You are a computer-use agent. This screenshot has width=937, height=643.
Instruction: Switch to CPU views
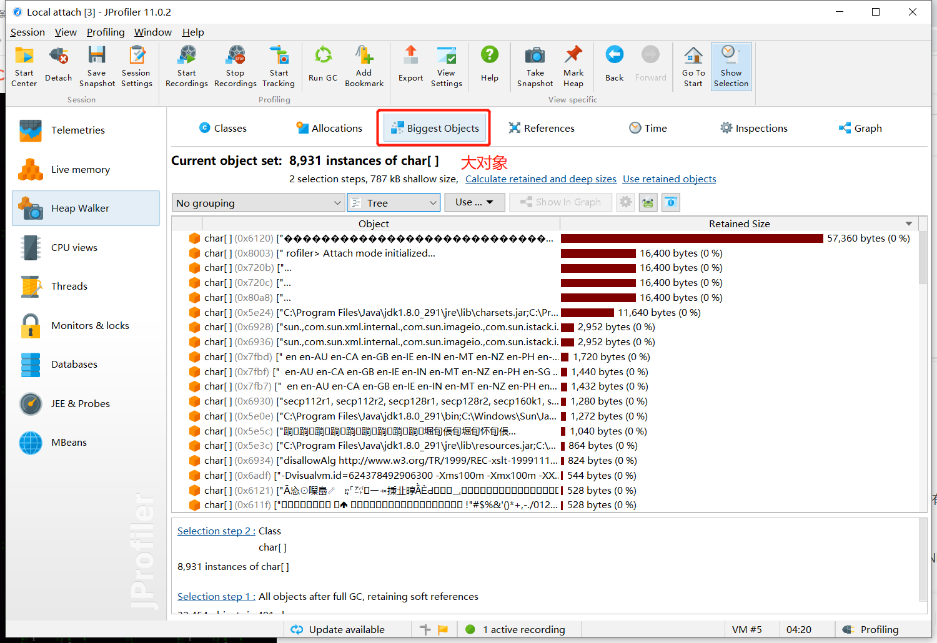point(74,247)
